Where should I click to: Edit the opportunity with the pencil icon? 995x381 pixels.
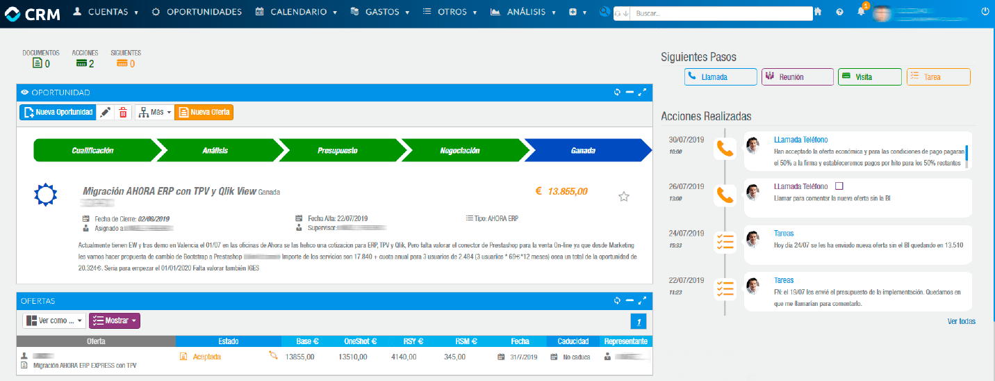[105, 112]
